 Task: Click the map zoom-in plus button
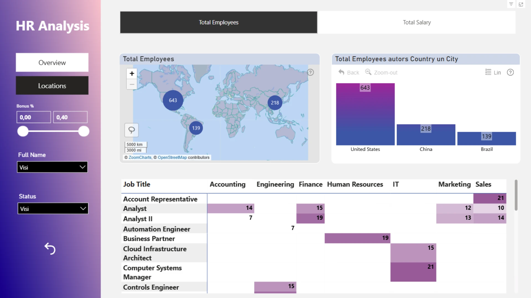pyautogui.click(x=132, y=73)
